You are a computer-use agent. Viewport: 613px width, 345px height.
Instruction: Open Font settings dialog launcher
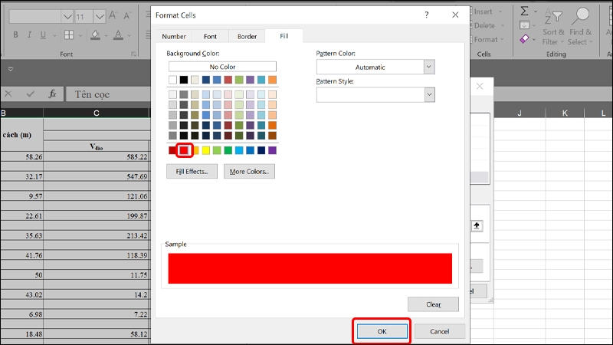coord(133,54)
